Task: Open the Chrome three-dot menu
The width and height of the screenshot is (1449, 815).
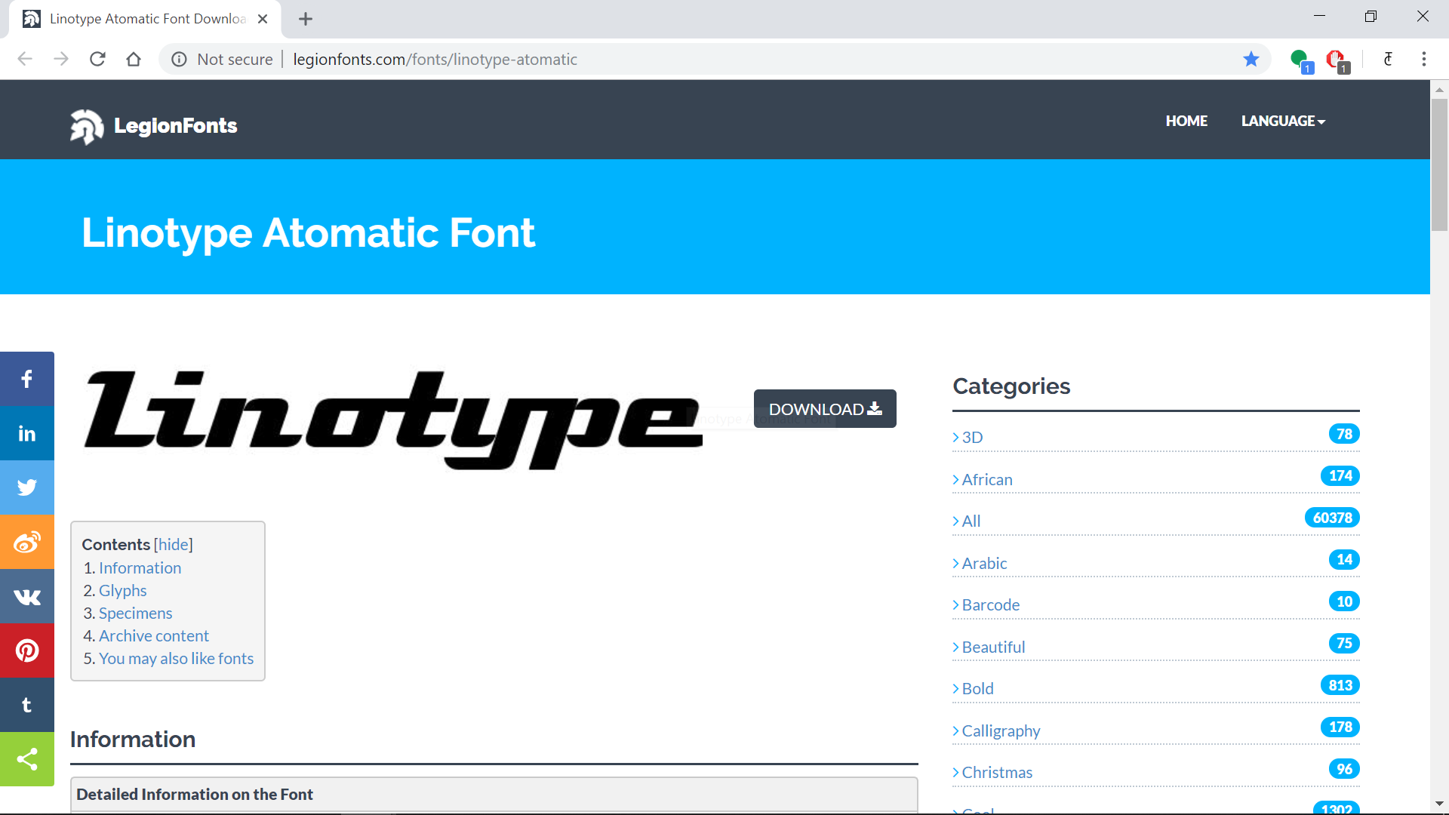Action: (1424, 59)
